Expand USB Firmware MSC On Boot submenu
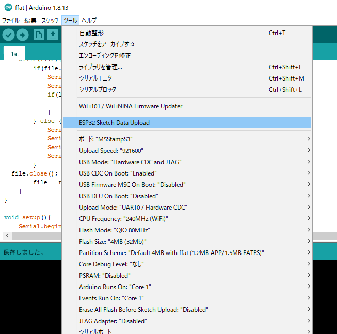The image size is (337, 334). pyautogui.click(x=187, y=185)
